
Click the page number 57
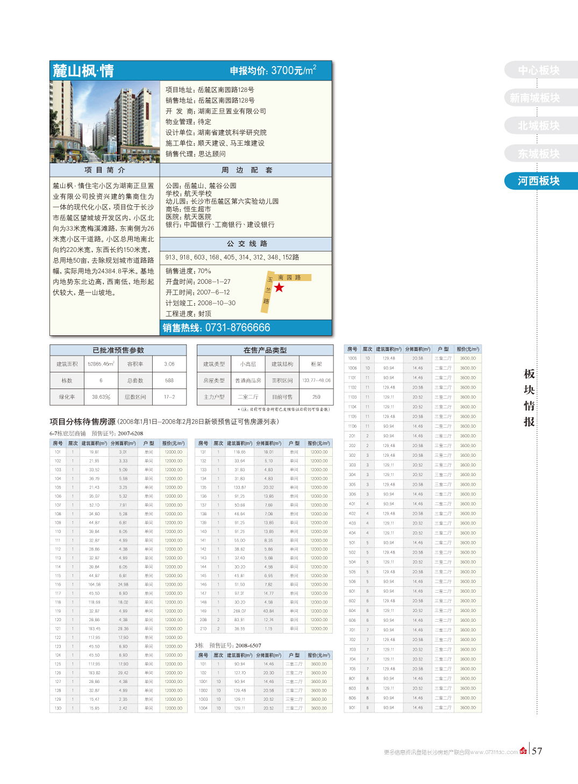pyautogui.click(x=537, y=751)
